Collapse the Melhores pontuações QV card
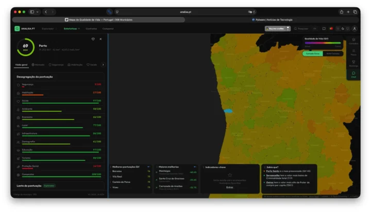 (148, 167)
